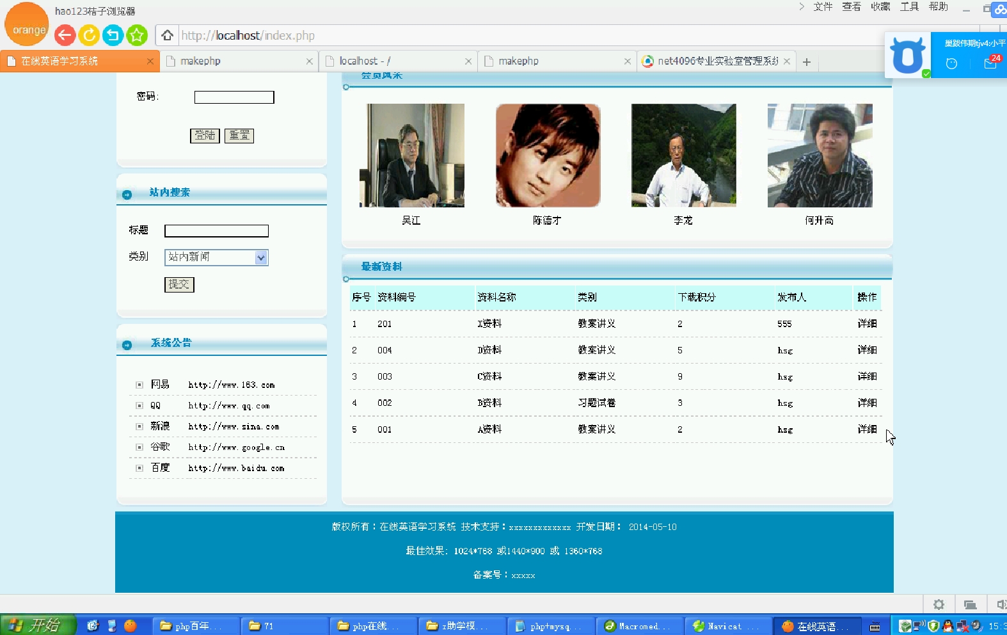
Task: Open the z助学模 folder taskbar item
Action: point(463,626)
